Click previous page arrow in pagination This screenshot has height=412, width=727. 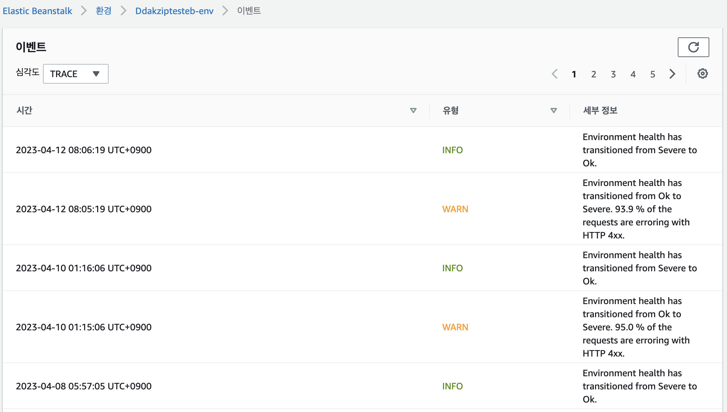[x=555, y=74]
